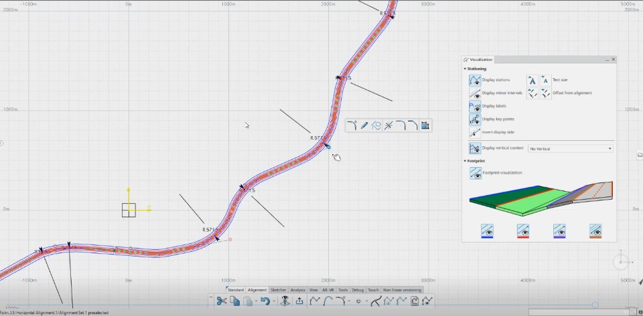This screenshot has width=643, height=316.
Task: Toggle the red footprint layer visibility
Action: 523,230
